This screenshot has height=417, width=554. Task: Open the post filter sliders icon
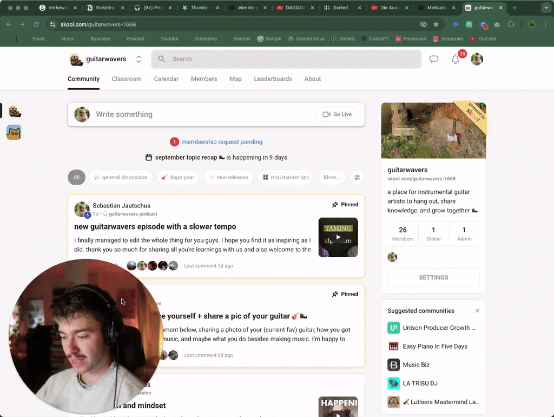(x=357, y=177)
